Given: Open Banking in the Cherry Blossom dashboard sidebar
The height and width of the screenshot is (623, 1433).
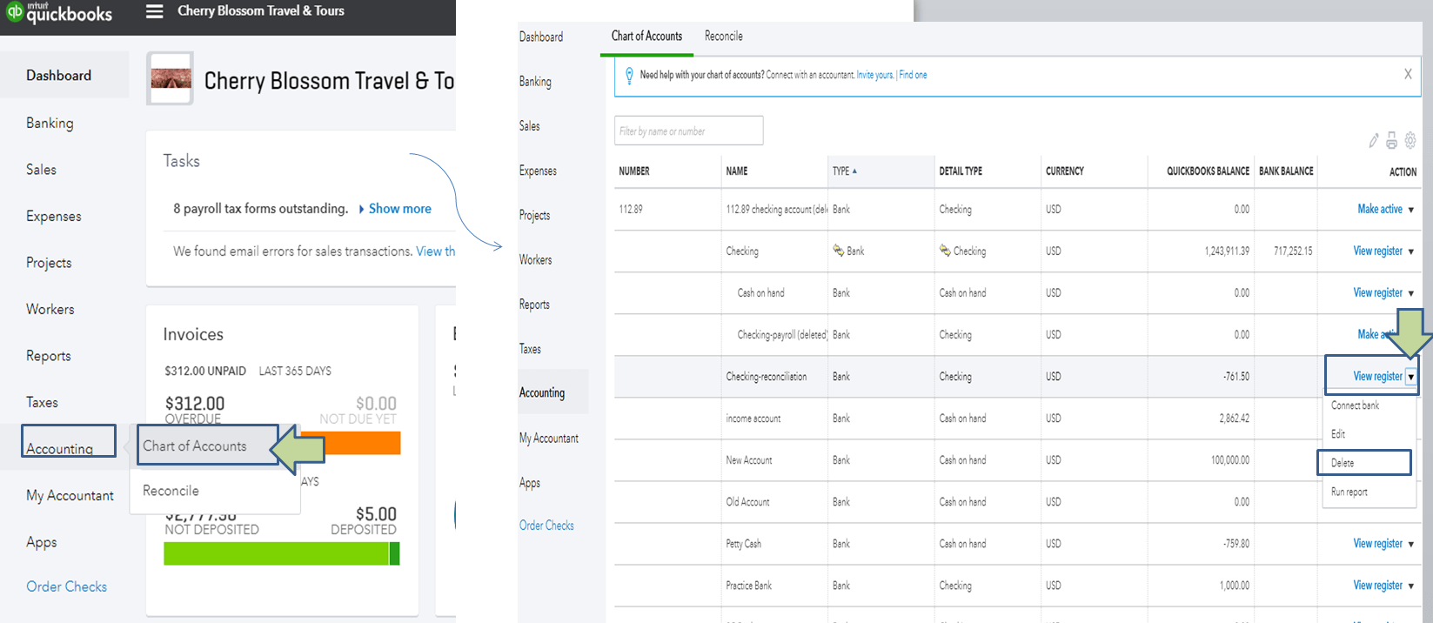Looking at the screenshot, I should 50,123.
